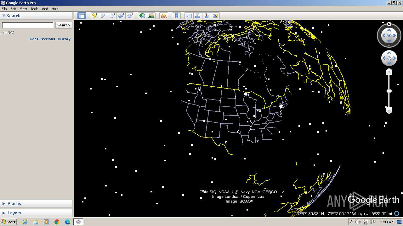Click the look-down arrow on the eye joystick

389,41
